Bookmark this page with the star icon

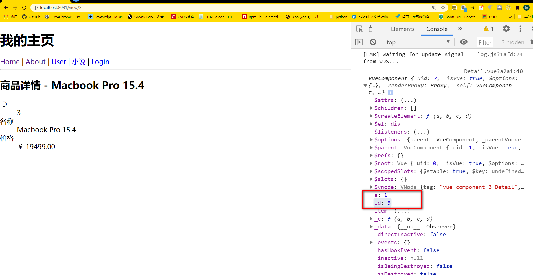443,8
